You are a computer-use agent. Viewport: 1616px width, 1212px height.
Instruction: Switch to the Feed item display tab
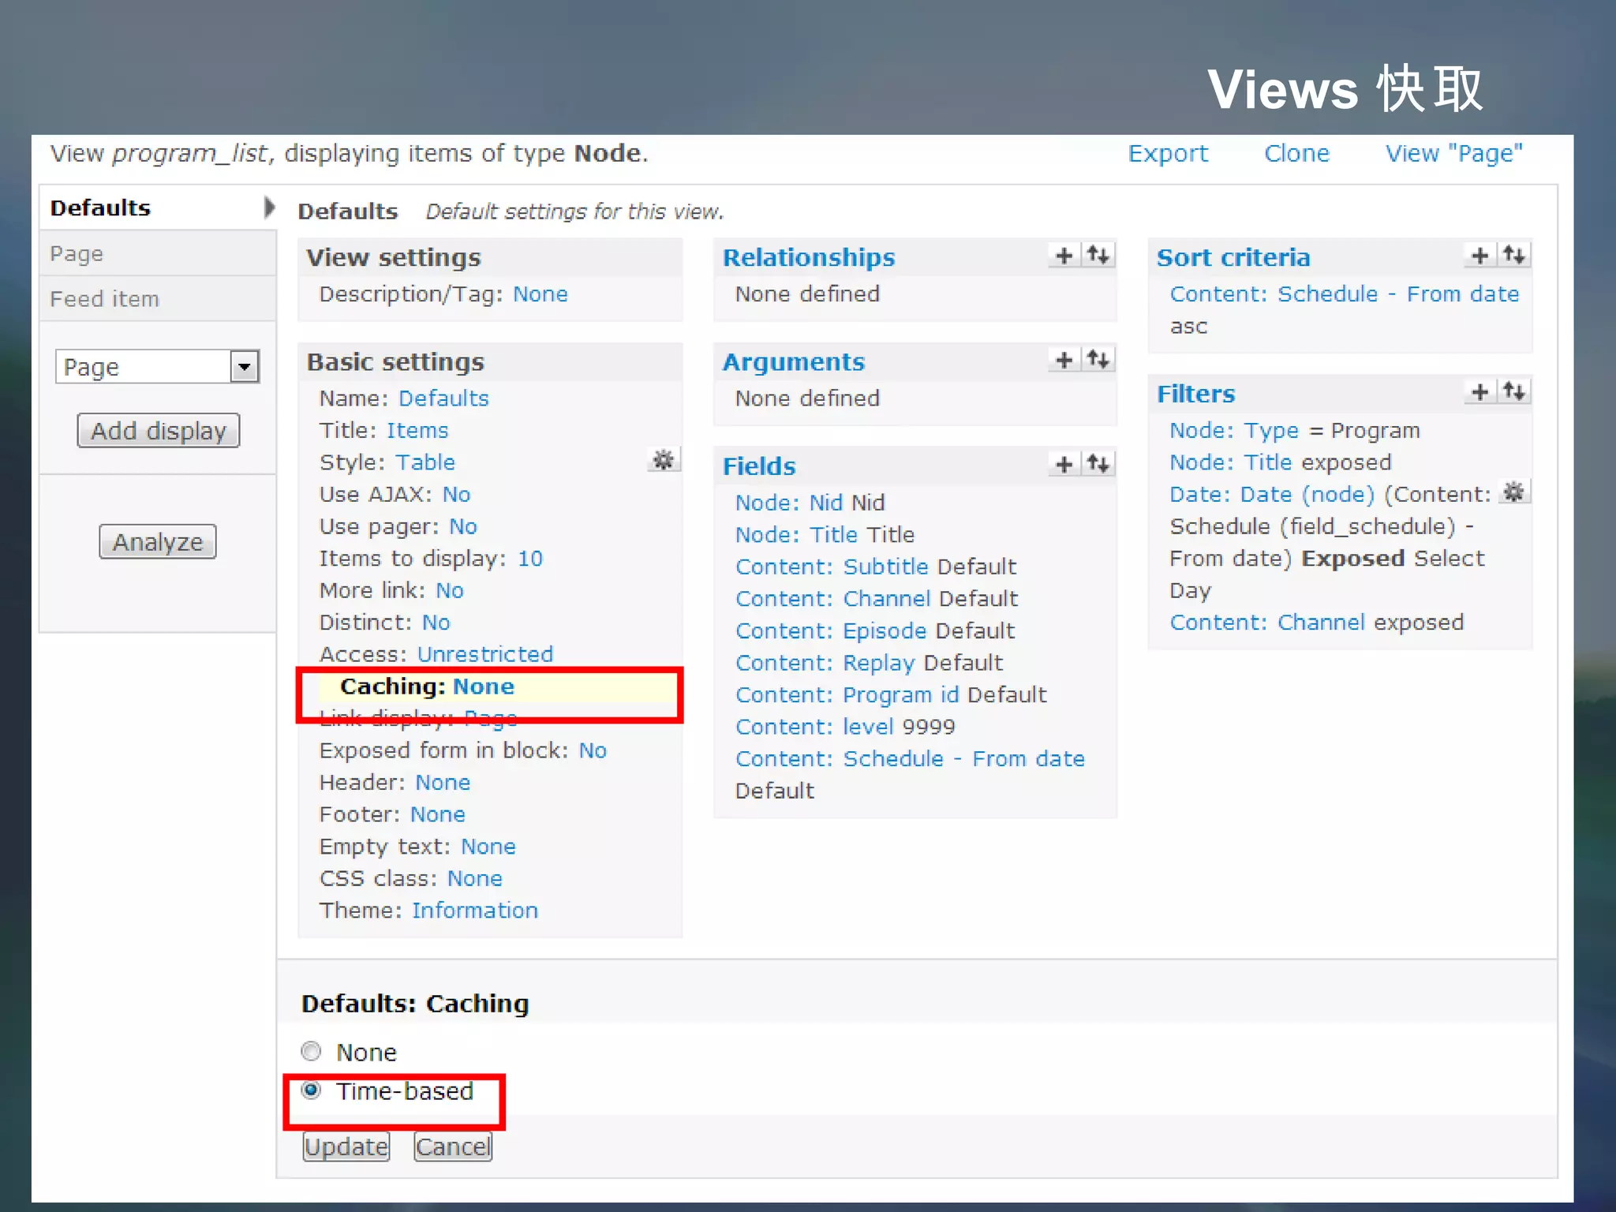point(104,299)
